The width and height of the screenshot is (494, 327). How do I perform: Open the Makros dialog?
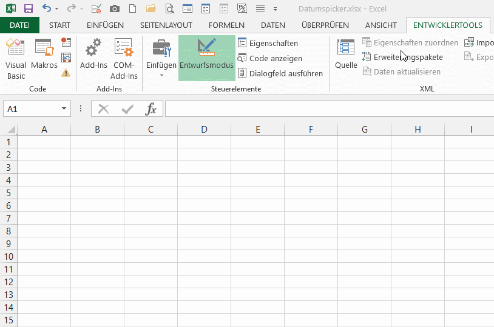44,58
